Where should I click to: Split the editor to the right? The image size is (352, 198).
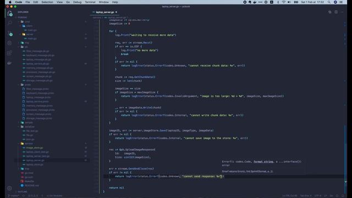click(336, 12)
